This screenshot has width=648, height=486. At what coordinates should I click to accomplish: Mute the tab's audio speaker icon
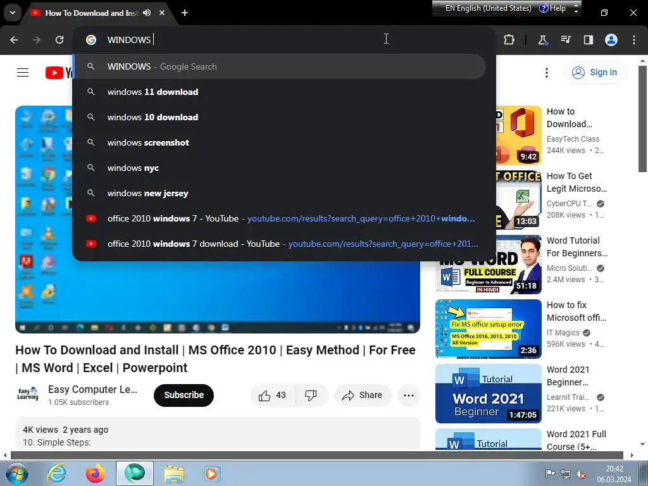pos(147,13)
